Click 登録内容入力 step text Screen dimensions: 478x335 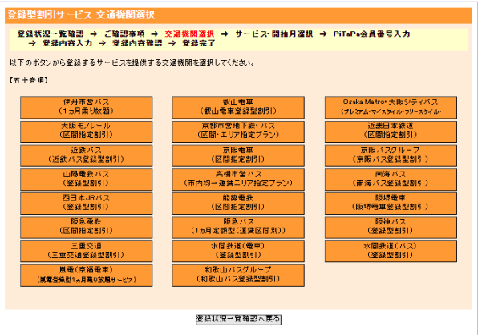pyautogui.click(x=67, y=43)
